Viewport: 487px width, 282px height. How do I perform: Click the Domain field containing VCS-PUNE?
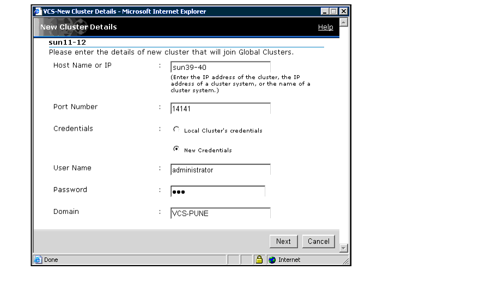pos(220,213)
